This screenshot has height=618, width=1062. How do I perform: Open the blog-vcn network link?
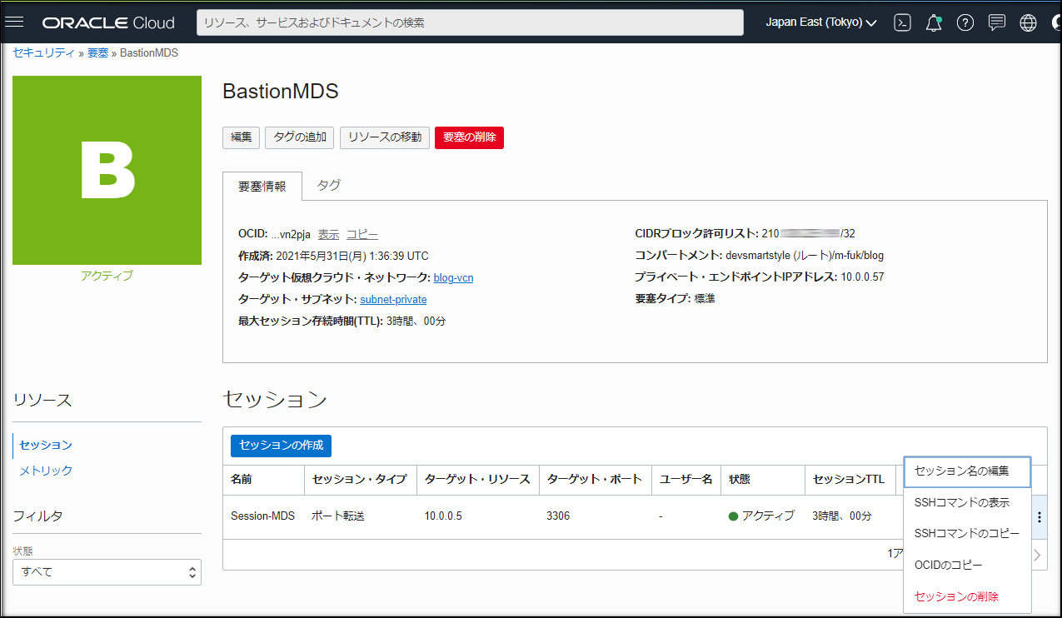pyautogui.click(x=453, y=277)
